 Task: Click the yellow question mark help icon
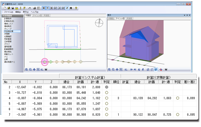pyautogui.click(x=76, y=8)
